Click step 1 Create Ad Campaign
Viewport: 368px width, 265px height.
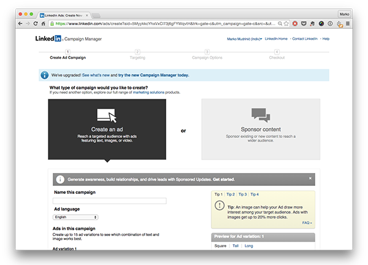coord(67,55)
